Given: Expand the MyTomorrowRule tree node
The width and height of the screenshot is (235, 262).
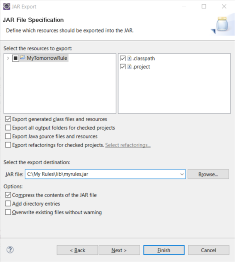Looking at the screenshot, I should pos(8,59).
